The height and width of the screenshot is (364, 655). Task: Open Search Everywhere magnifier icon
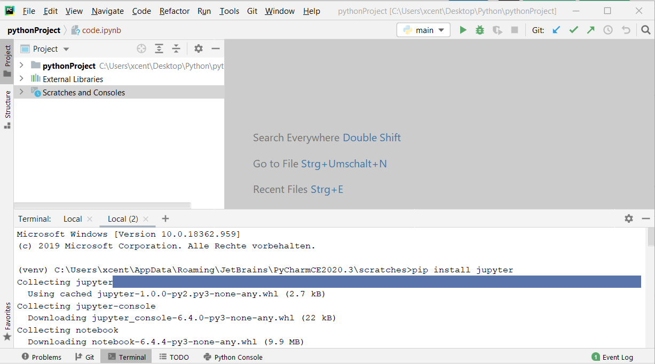pyautogui.click(x=646, y=30)
